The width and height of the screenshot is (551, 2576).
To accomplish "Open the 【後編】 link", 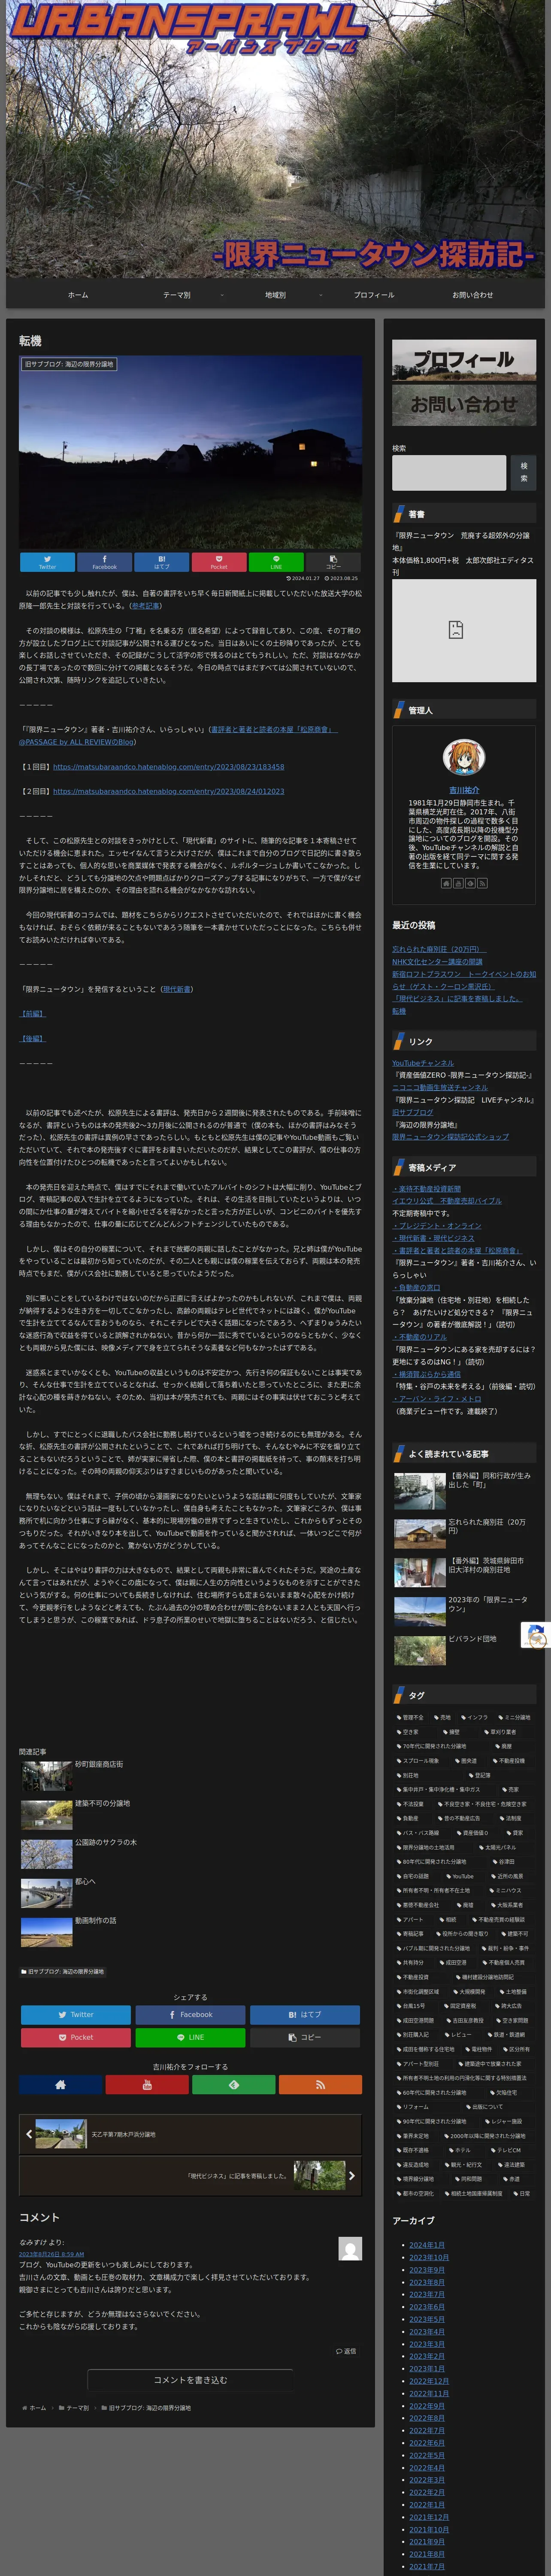I will click(33, 1038).
